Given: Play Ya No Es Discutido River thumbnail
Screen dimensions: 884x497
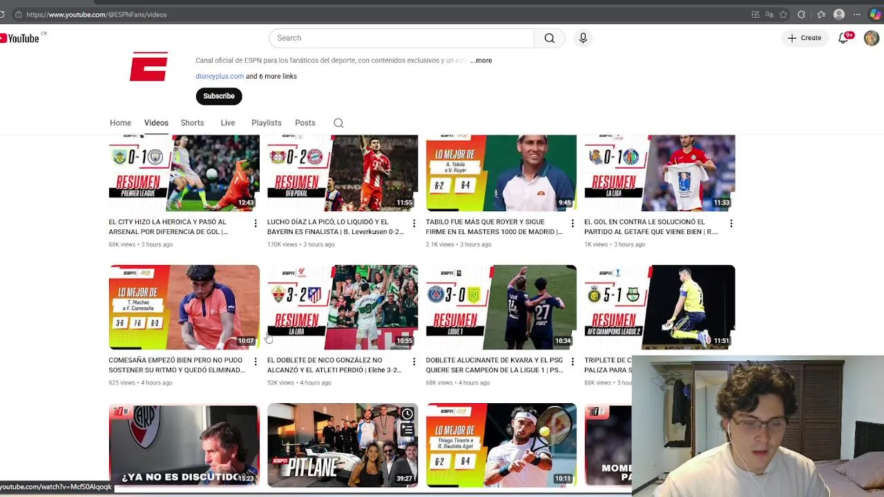Looking at the screenshot, I should (184, 445).
